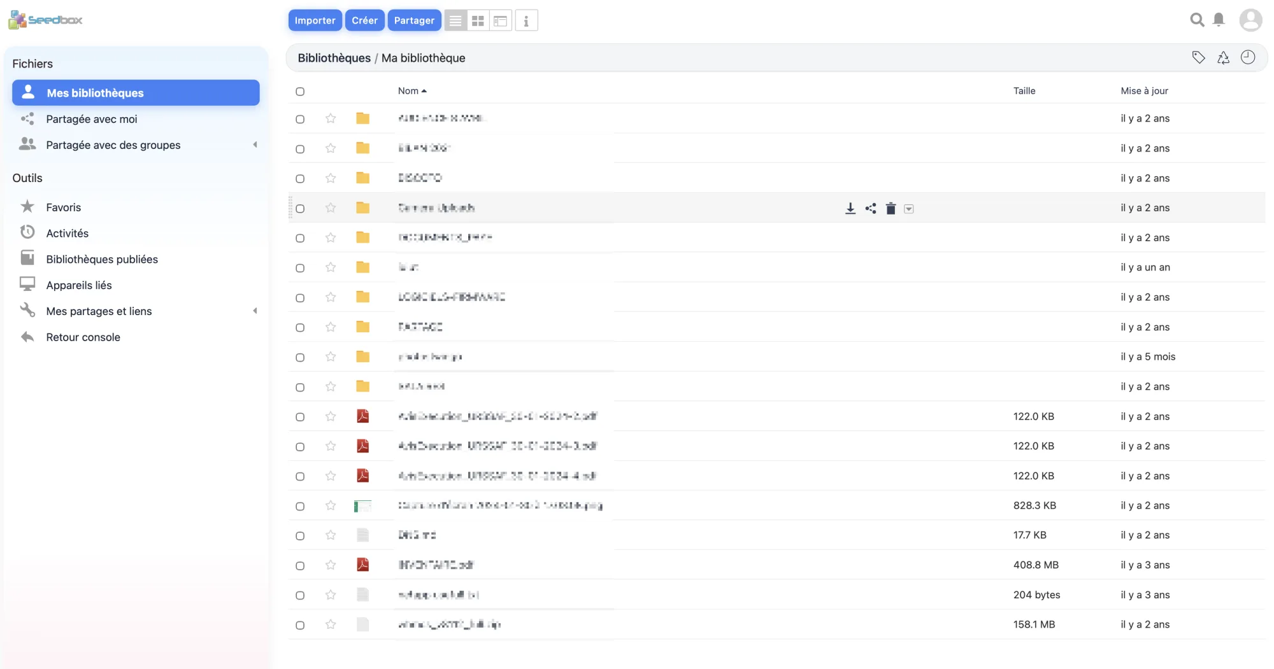Click the PDF icon of the 408.8 MB file
Viewport: 1274px width, 669px height.
pyautogui.click(x=363, y=565)
